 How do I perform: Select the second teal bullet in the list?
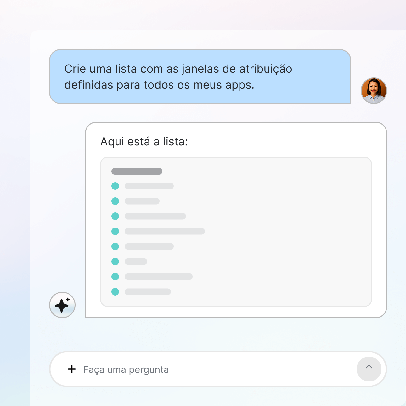[x=115, y=201]
